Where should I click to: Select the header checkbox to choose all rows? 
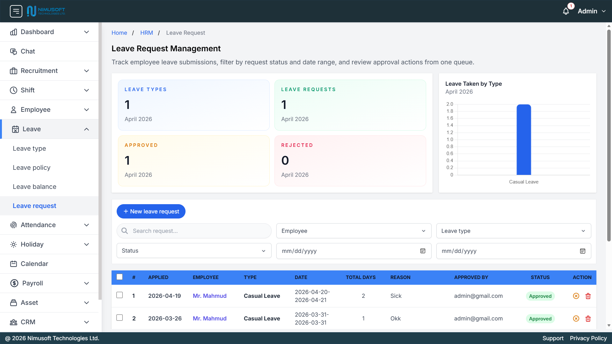(120, 277)
